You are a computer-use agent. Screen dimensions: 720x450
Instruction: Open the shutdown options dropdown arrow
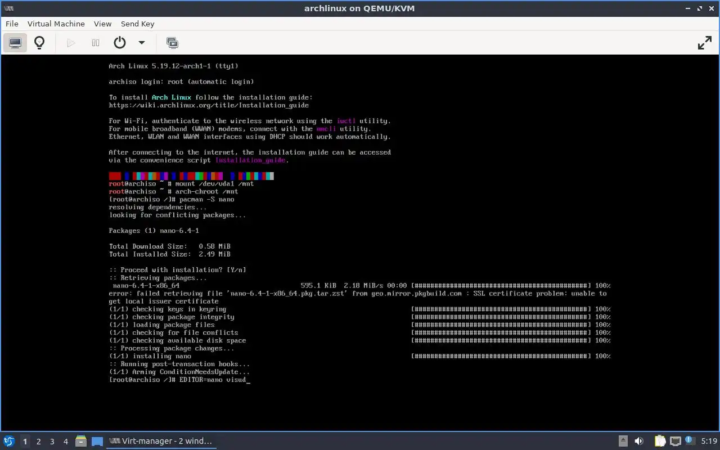click(x=142, y=43)
